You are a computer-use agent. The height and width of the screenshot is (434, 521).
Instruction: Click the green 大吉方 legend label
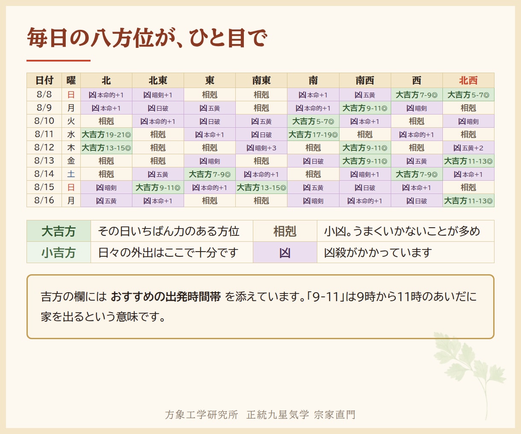click(59, 231)
